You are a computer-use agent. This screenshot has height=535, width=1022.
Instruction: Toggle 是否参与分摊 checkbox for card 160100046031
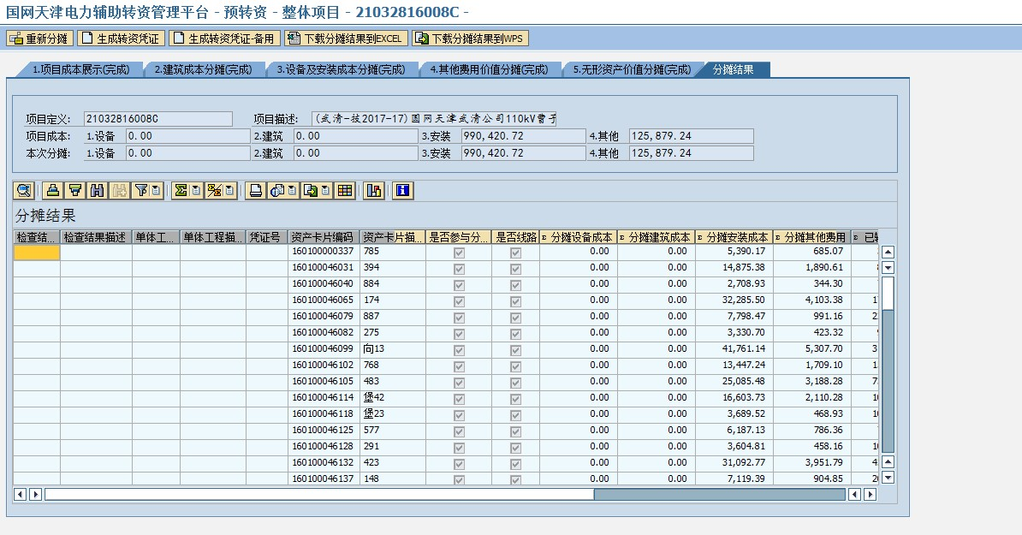click(459, 269)
